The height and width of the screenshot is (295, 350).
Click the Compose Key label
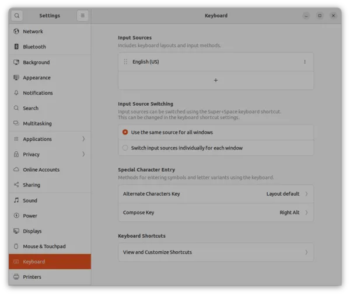pyautogui.click(x=138, y=213)
